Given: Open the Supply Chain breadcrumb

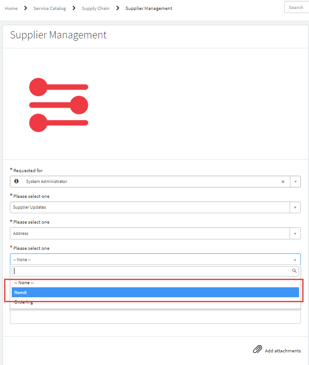Looking at the screenshot, I should click(x=95, y=8).
